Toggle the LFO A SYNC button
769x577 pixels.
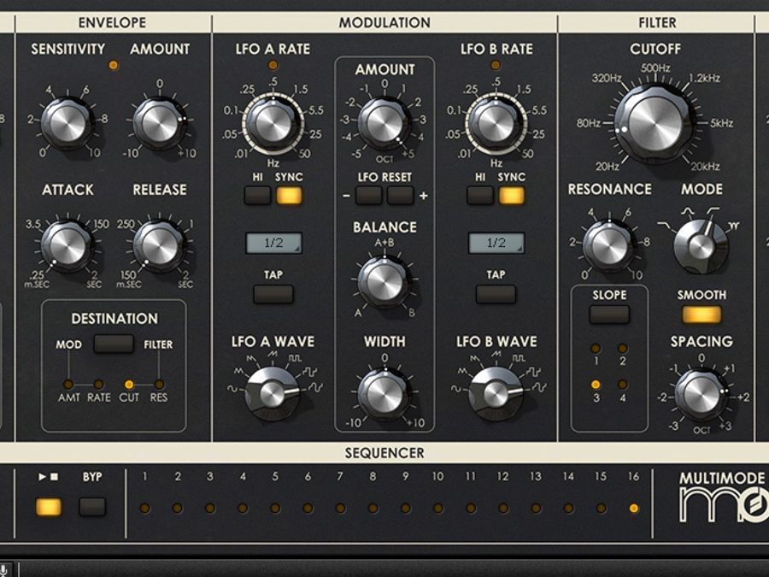coord(290,195)
